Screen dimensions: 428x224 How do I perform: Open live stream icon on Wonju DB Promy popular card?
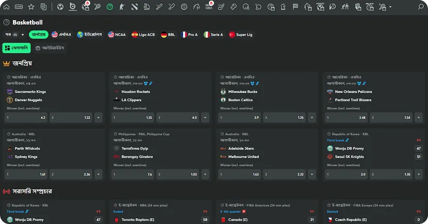pyautogui.click(x=419, y=140)
